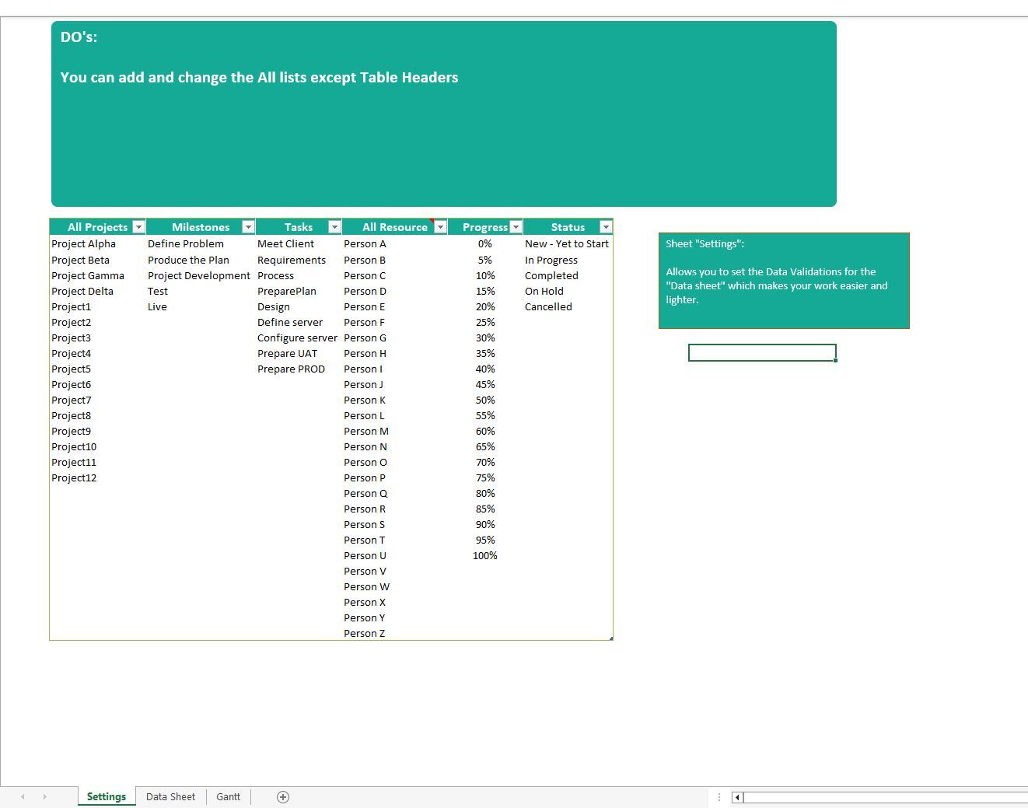Click the previous sheet navigation arrow
This screenshot has width=1028, height=808.
(x=23, y=796)
